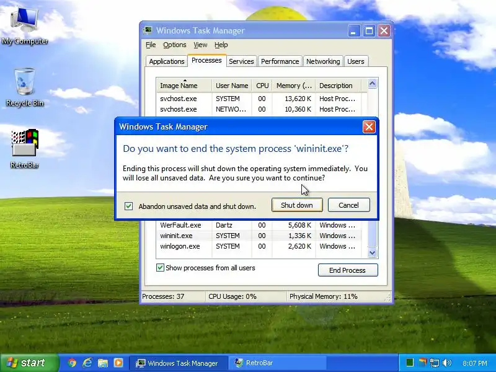Click the scrollbar up arrow

point(373,84)
